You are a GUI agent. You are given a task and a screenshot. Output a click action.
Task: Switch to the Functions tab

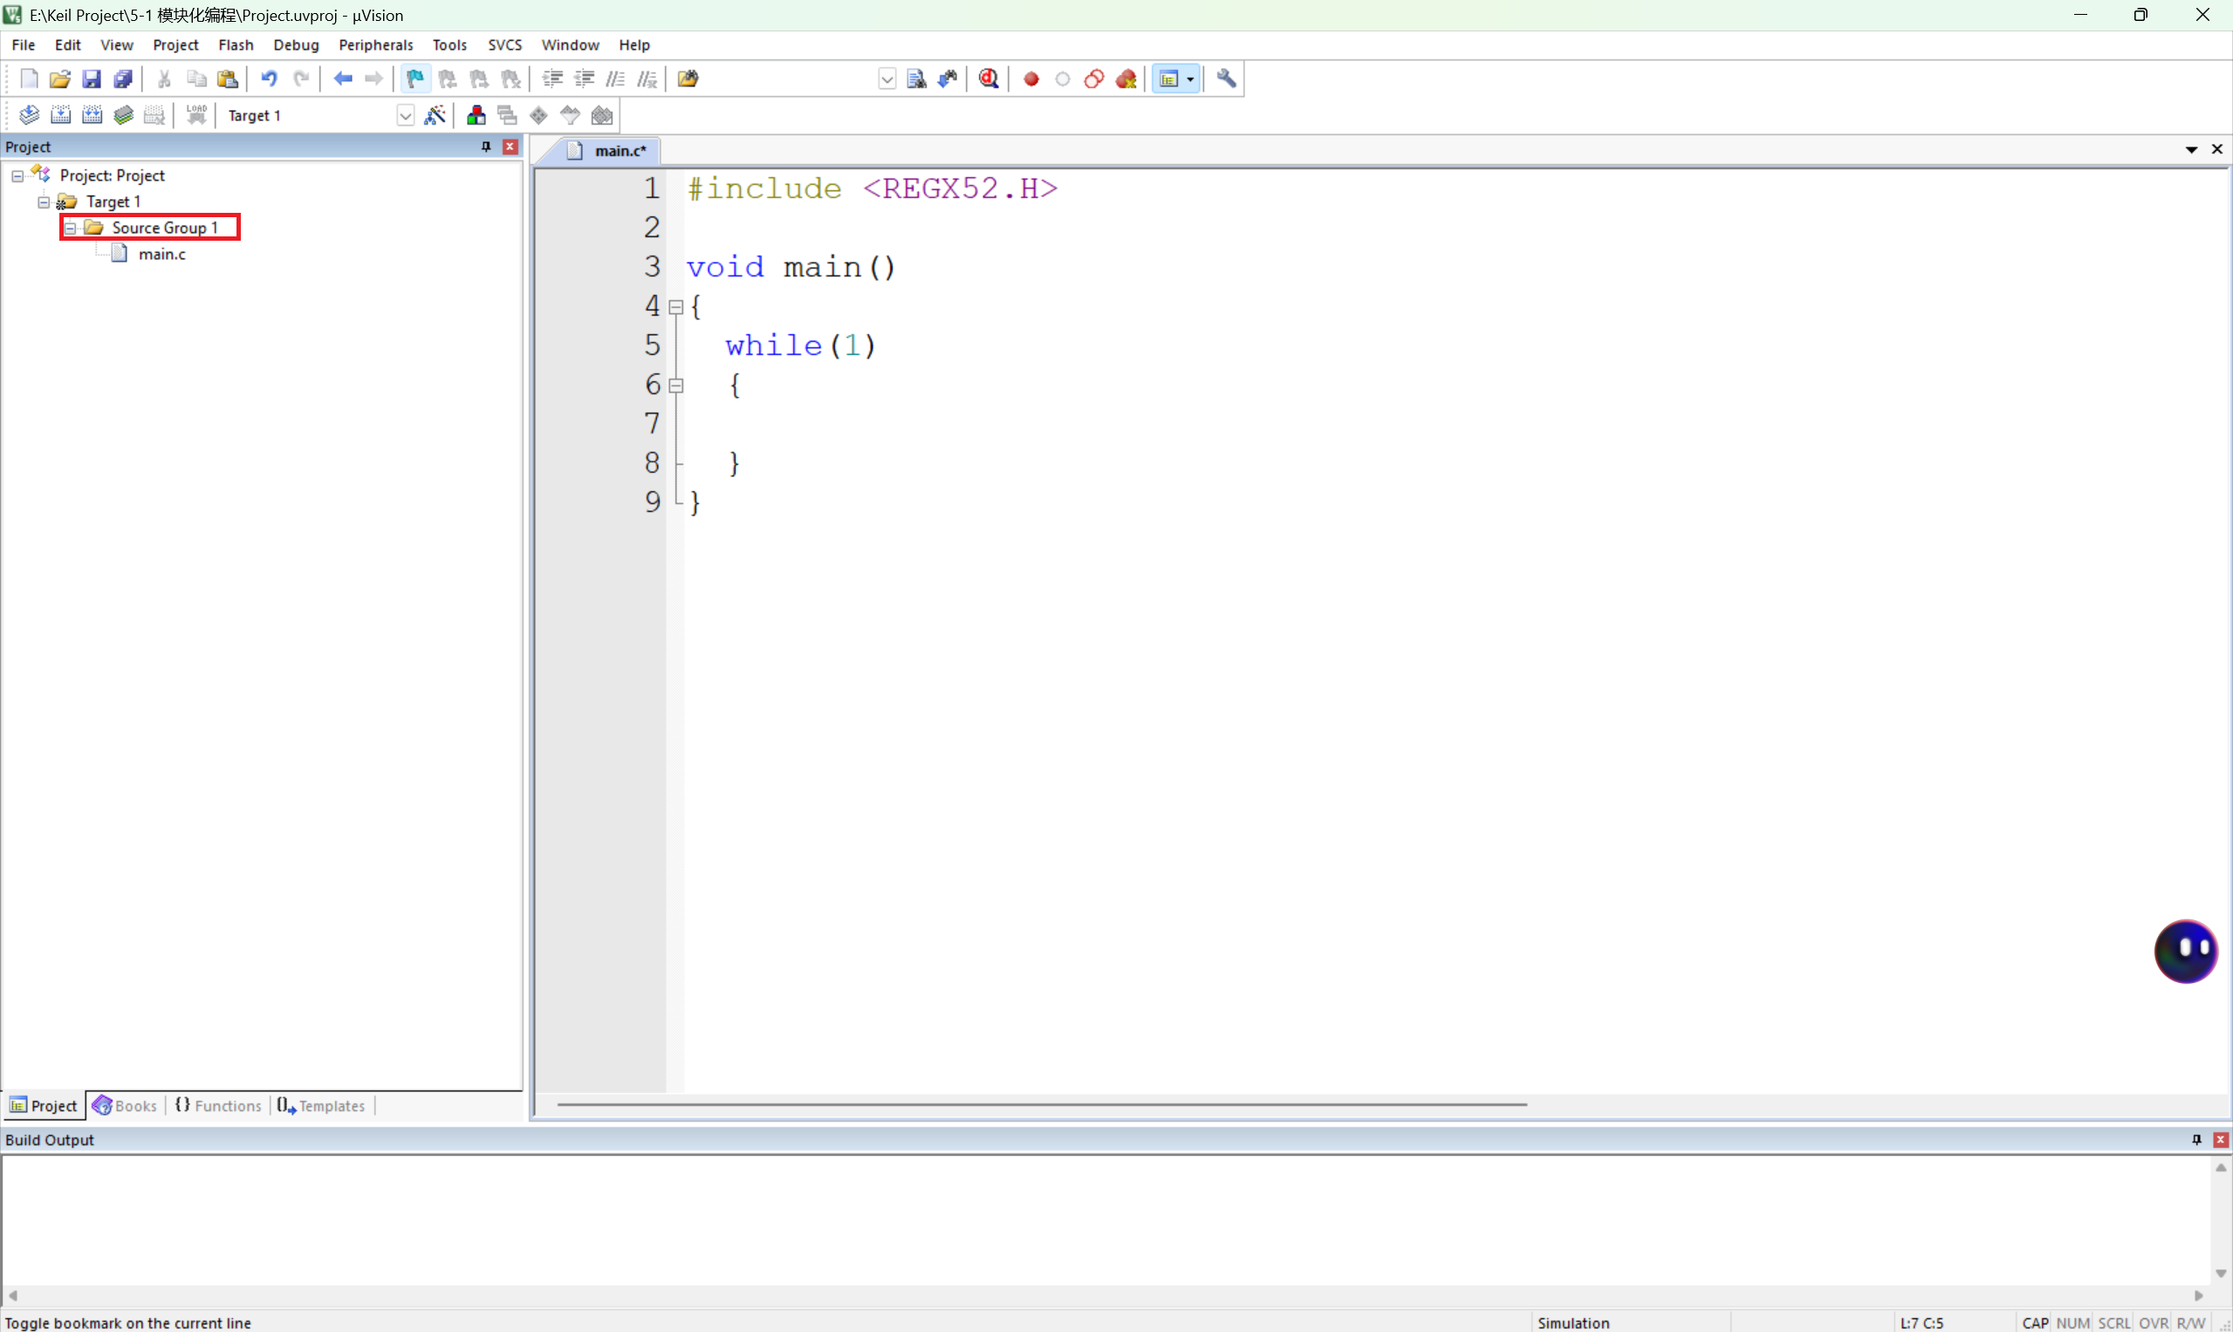pos(218,1105)
